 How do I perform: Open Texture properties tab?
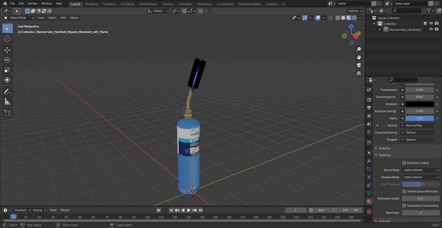[369, 212]
